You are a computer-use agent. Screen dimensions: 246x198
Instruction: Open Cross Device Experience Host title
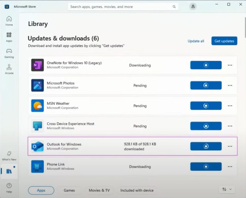(71, 124)
